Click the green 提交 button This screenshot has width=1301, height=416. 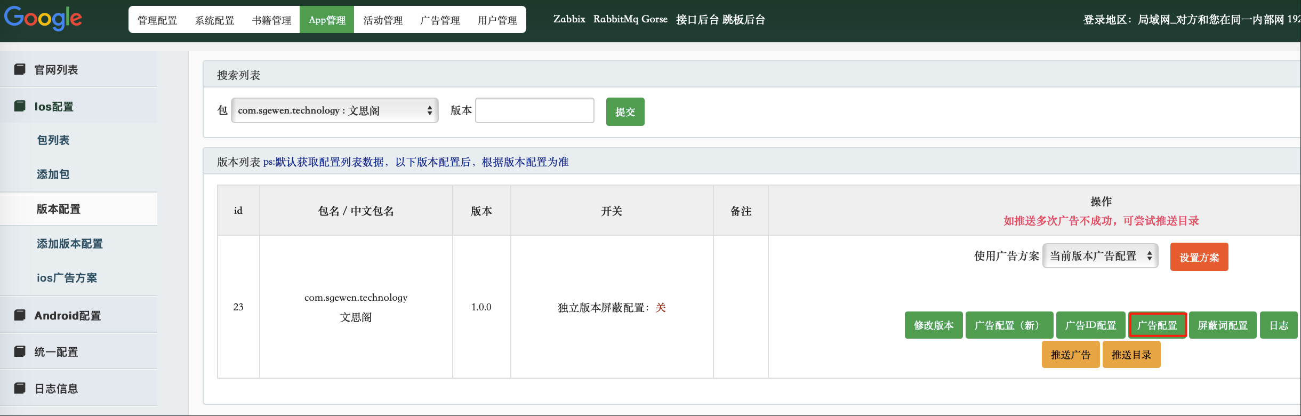click(625, 112)
